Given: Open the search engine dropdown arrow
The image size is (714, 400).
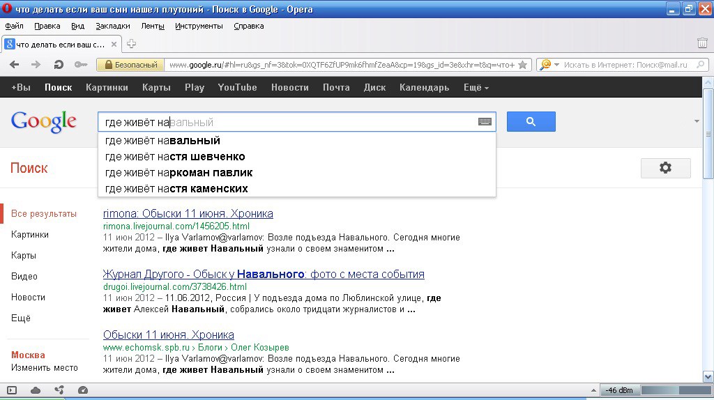Looking at the screenshot, I should [x=556, y=65].
